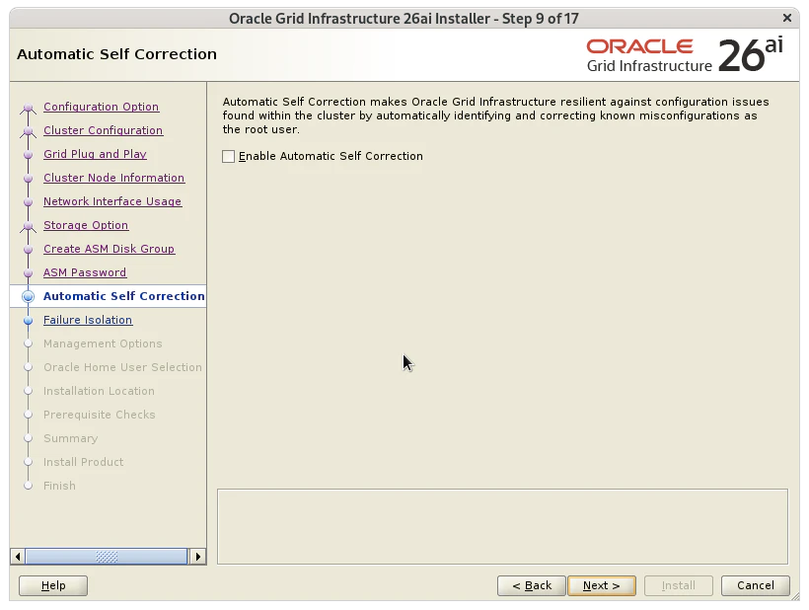
Task: Click the Cluster Configuration step bullet icon
Action: tap(29, 131)
